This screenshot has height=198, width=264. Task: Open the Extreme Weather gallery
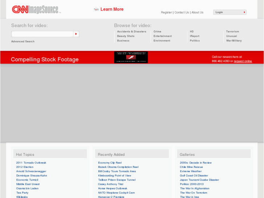pos(191,171)
